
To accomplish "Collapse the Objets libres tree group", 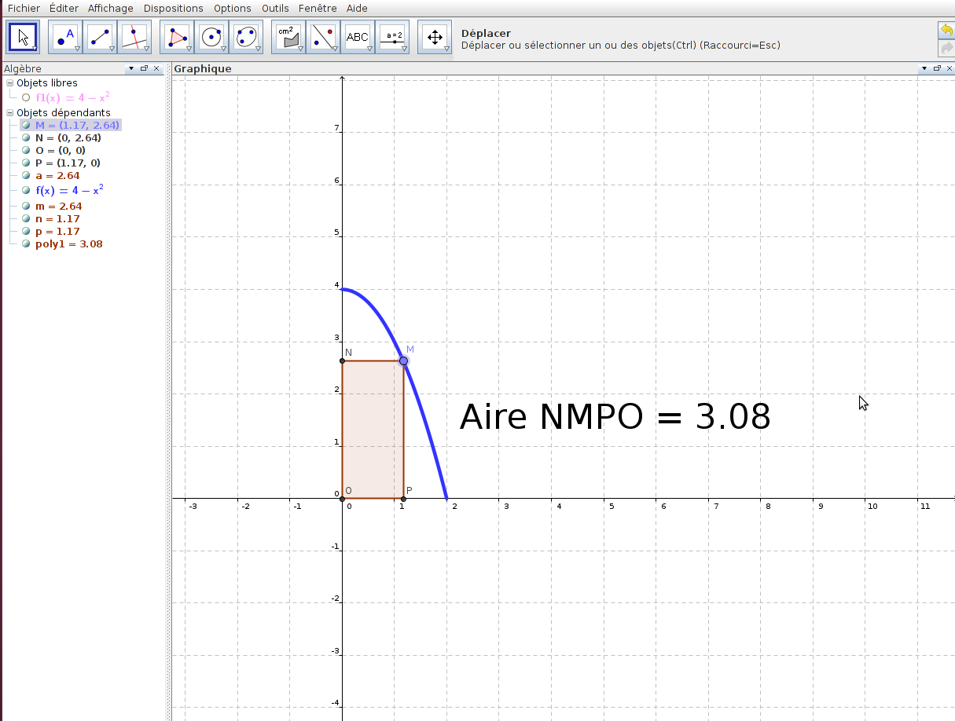I will (9, 83).
